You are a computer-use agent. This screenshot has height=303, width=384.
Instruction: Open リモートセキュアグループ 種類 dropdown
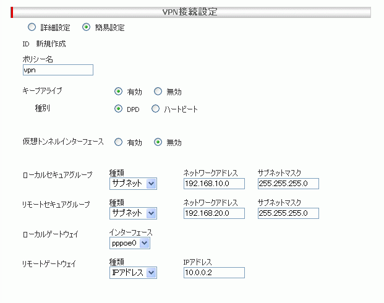click(133, 213)
